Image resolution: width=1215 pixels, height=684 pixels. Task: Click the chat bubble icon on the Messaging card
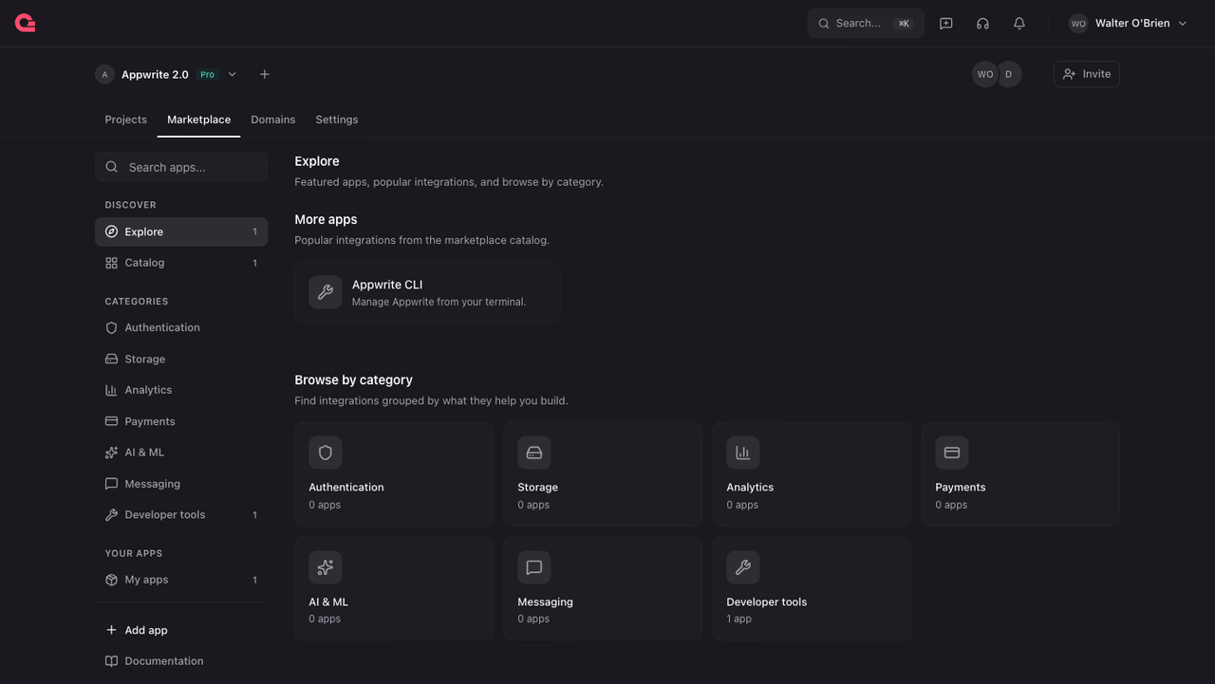point(534,567)
